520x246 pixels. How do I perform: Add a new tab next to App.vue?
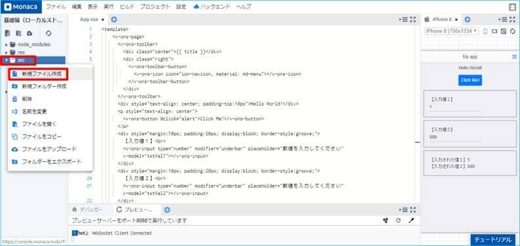(114, 20)
